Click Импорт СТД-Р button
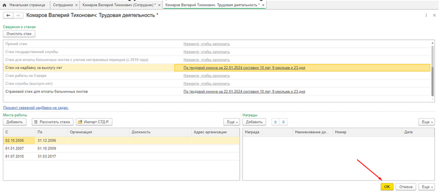439x193 pixels. point(94,122)
